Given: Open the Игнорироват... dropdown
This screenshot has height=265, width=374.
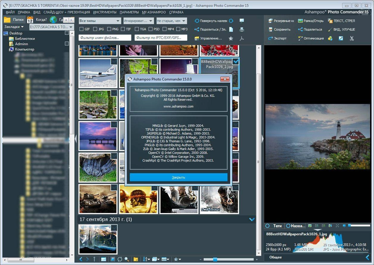Looking at the screenshot, I should (138, 21).
